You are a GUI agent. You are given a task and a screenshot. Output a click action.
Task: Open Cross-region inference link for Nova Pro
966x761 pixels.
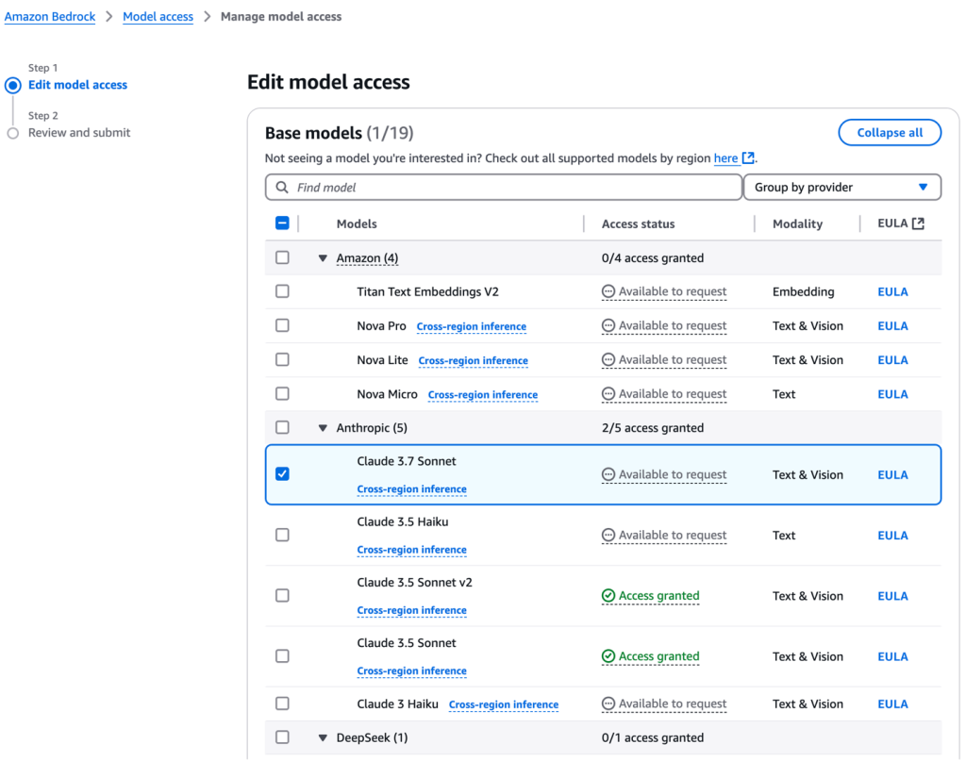[x=472, y=326]
